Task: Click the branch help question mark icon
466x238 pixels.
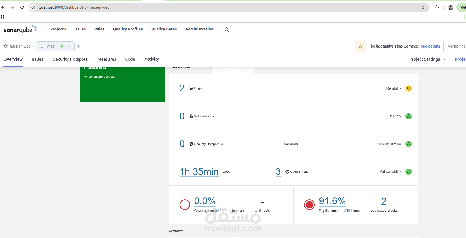Action: (79, 46)
